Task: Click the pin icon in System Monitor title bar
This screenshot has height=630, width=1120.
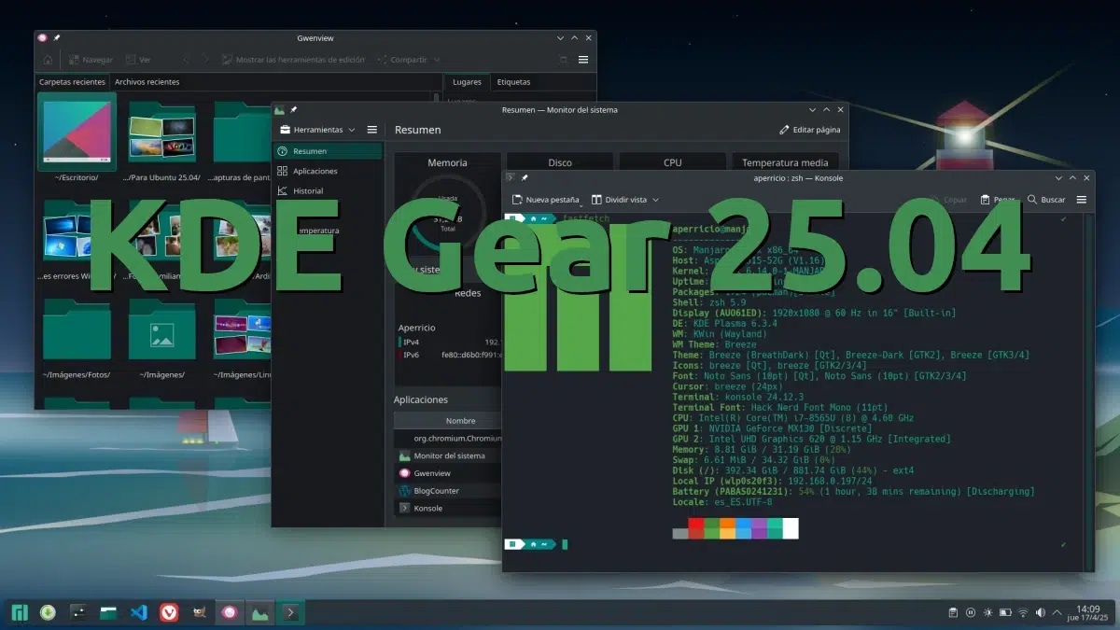Action: tap(294, 110)
